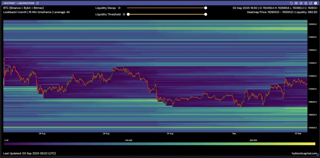Viewport: 320px width, 158px height.
Task: Click the OHLC readout for 02 Sep 2025
Action: (x=275, y=8)
